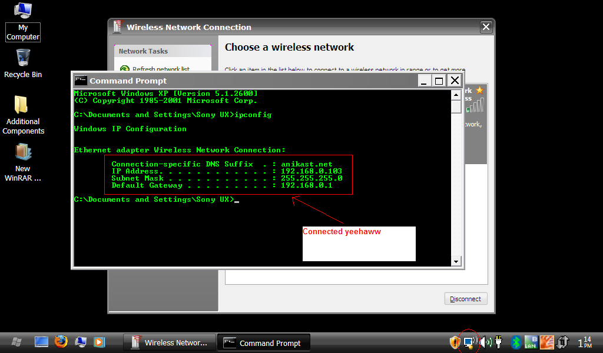Open the computer icon in quick launch
The height and width of the screenshot is (353, 603).
[81, 342]
